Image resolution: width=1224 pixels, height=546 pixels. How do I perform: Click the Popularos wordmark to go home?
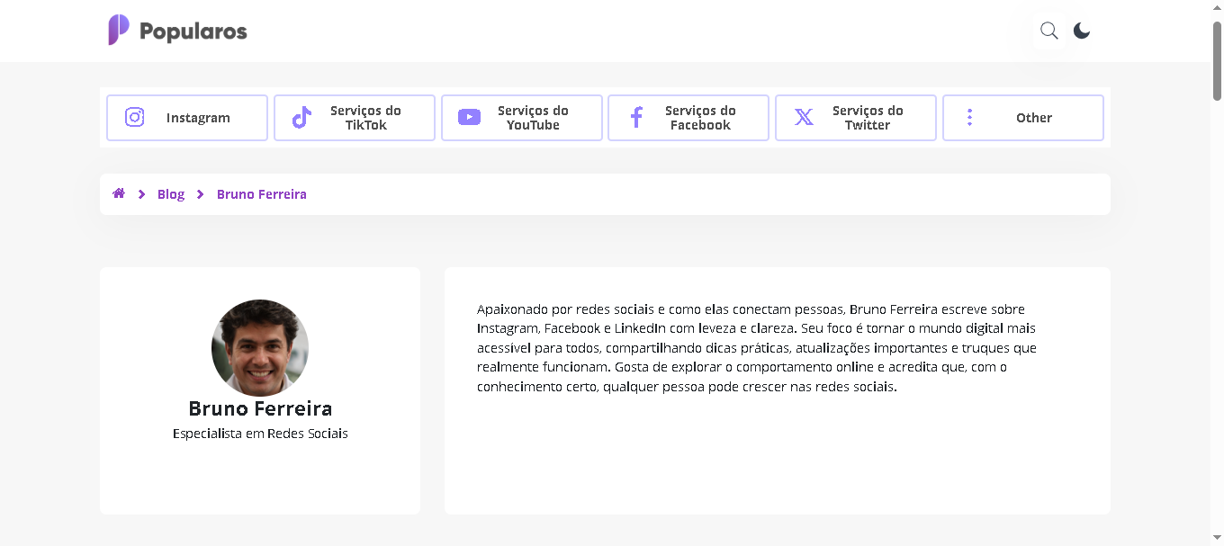(x=192, y=30)
